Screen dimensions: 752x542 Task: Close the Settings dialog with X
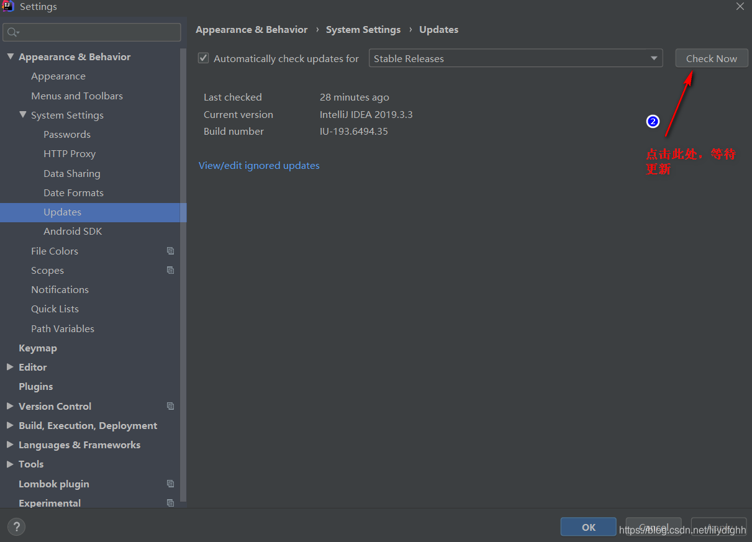click(x=740, y=7)
